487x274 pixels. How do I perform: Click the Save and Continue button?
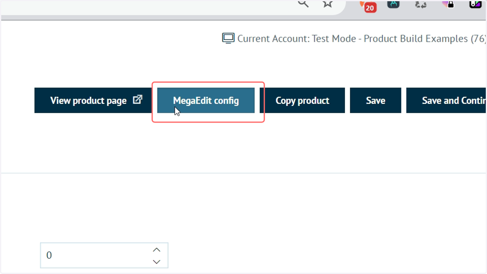(x=446, y=100)
